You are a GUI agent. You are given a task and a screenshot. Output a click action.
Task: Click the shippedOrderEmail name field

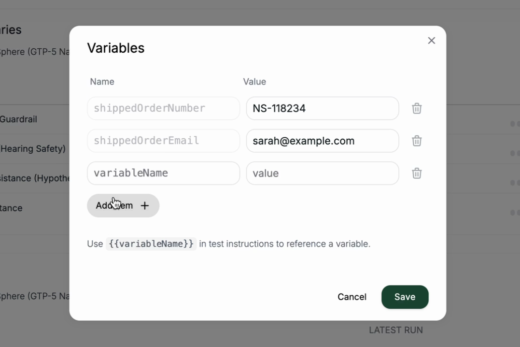click(163, 141)
